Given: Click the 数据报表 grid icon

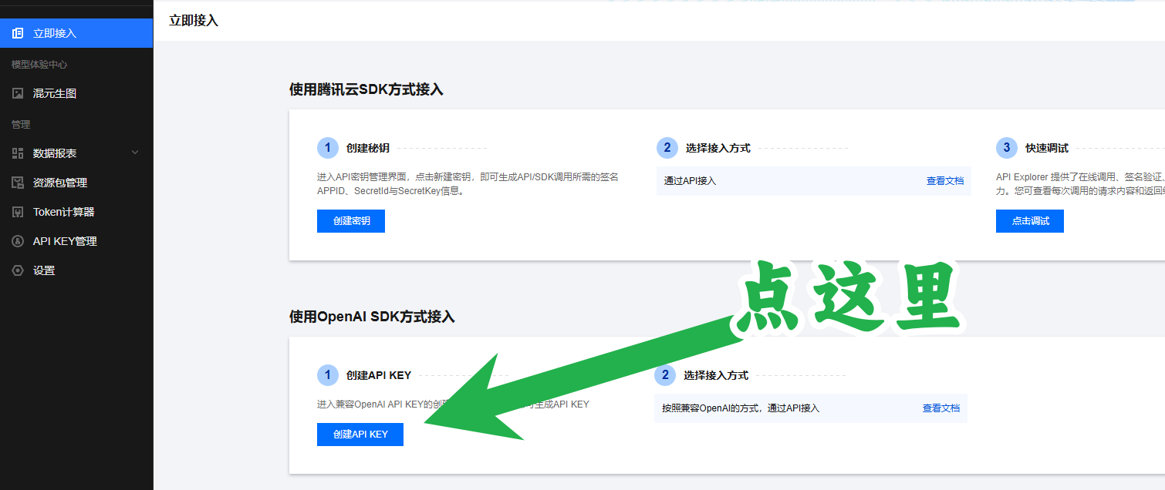Looking at the screenshot, I should coord(18,153).
